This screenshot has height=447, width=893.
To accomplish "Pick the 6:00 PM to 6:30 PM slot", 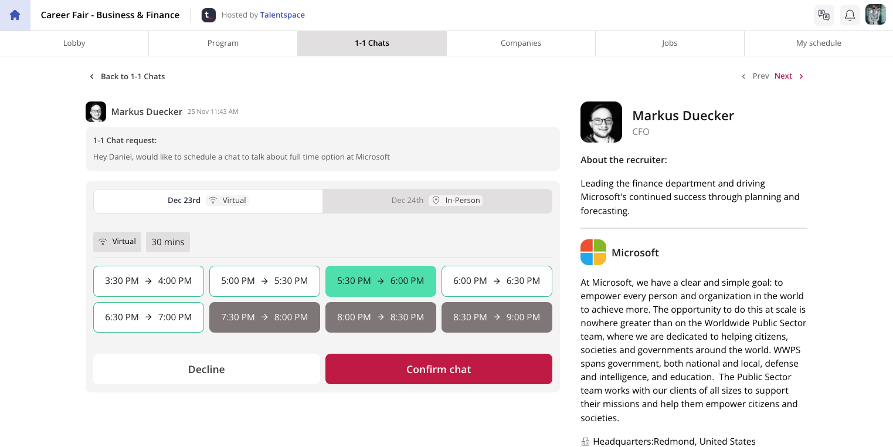I will click(x=497, y=281).
